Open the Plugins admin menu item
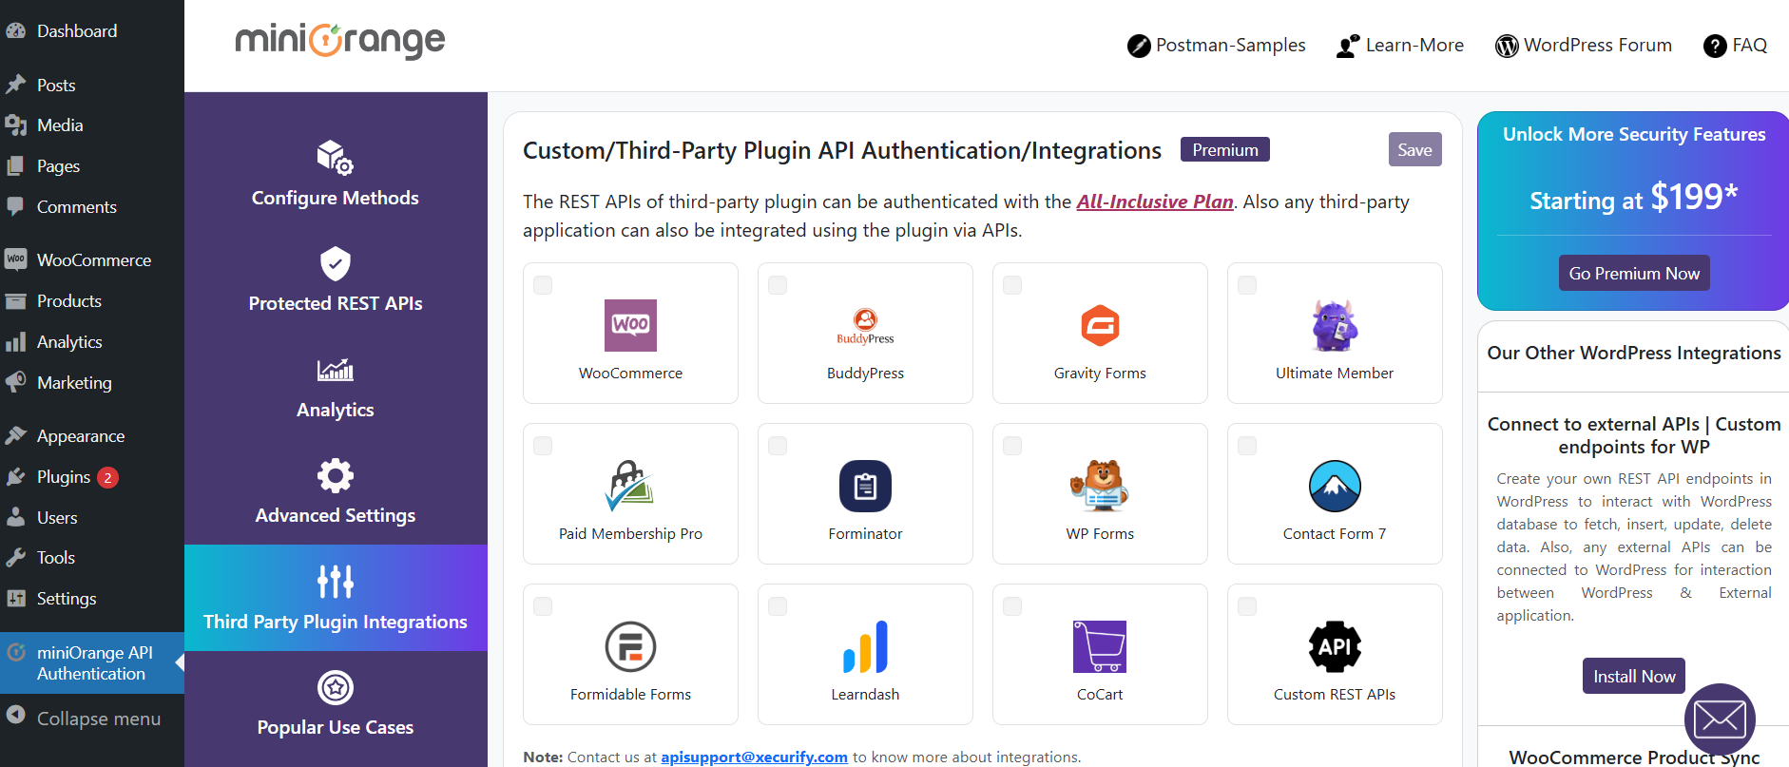 [x=92, y=476]
